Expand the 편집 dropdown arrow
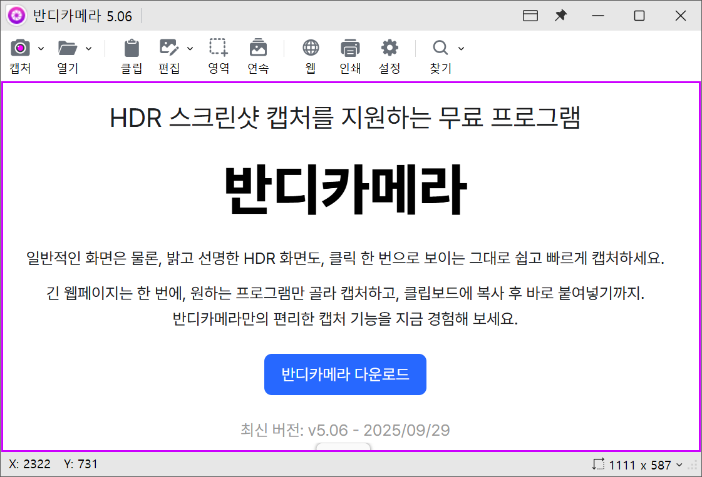Viewport: 702px width, 477px height. coord(190,49)
